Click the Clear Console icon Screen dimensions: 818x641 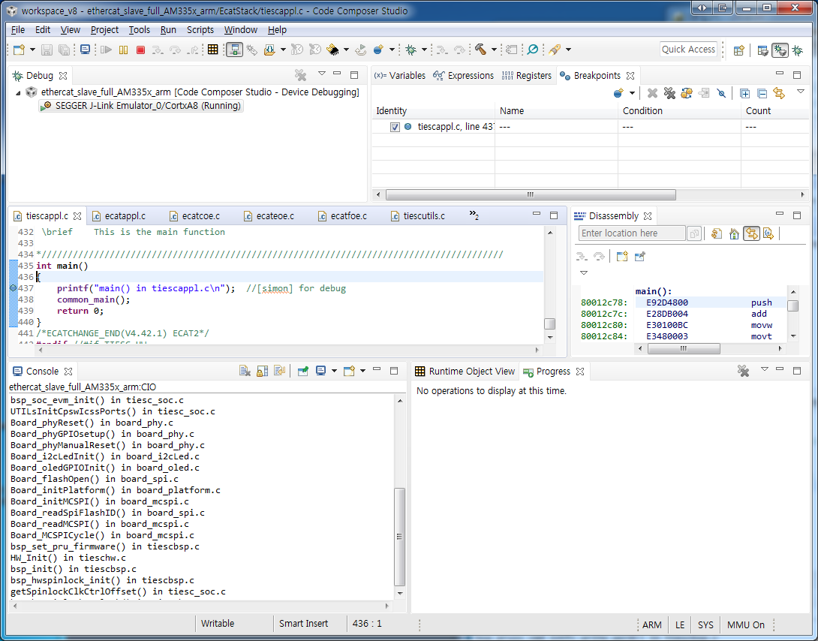[x=245, y=371]
